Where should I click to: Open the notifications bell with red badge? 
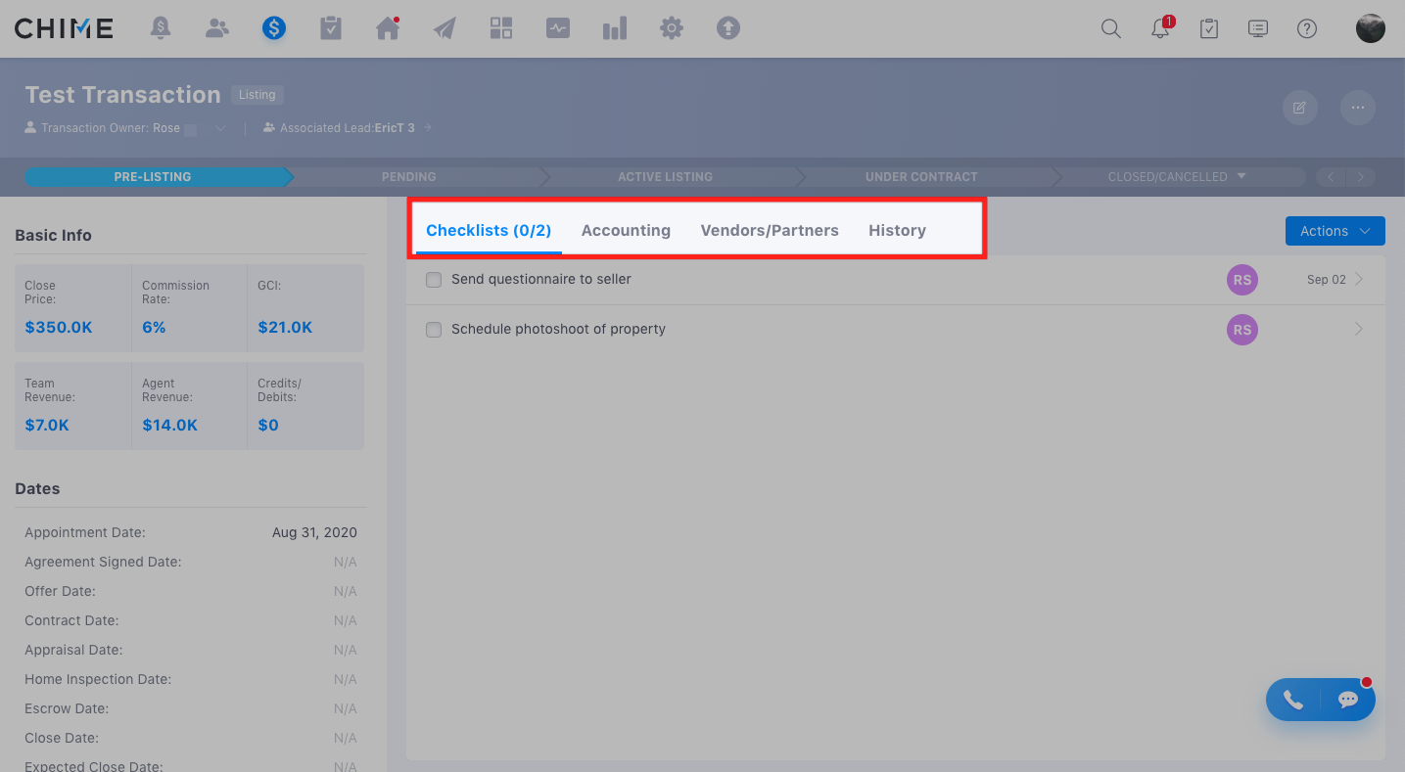point(1160,28)
